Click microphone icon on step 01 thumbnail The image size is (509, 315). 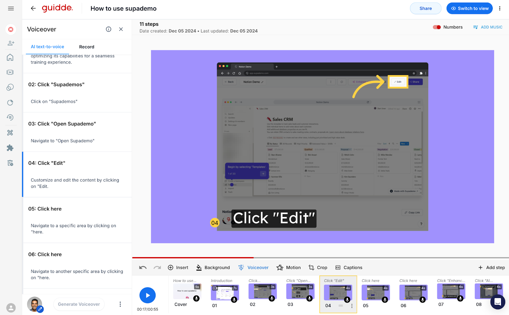pyautogui.click(x=234, y=299)
